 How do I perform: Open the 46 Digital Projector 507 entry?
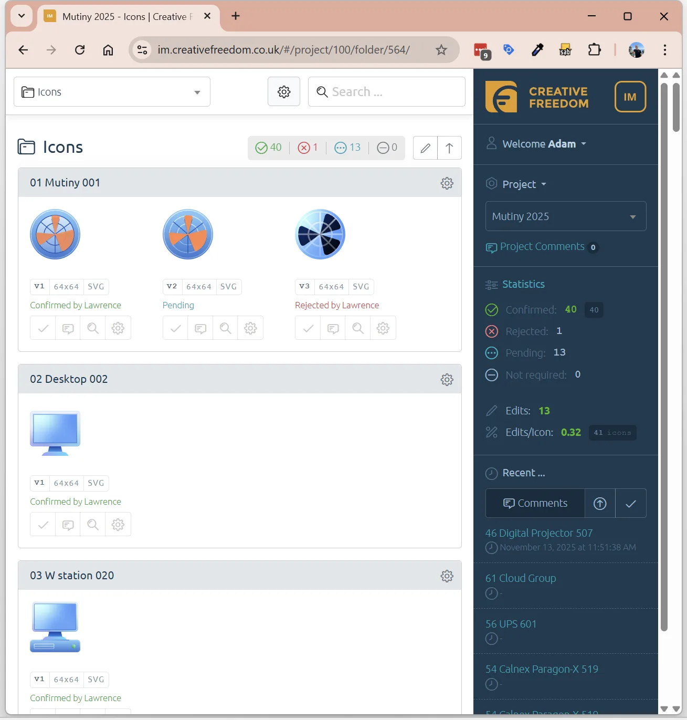tap(539, 533)
